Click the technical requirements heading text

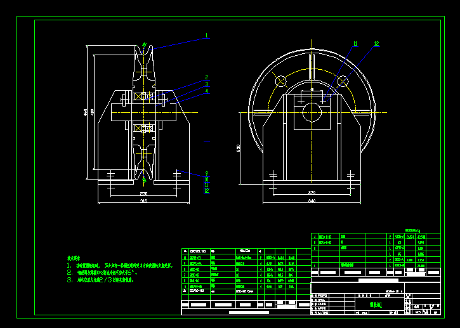click(x=74, y=258)
